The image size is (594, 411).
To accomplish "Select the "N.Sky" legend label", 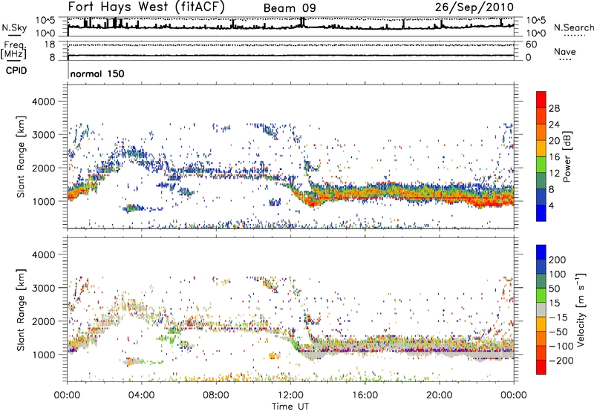I will 14,27.
